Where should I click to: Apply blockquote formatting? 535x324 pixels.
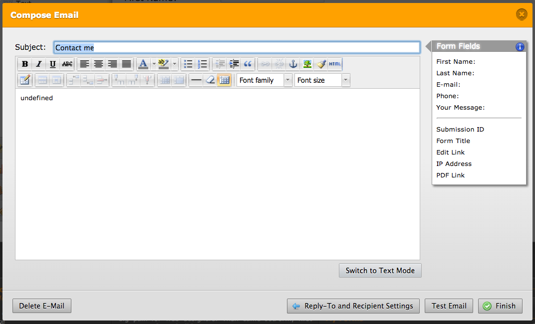[x=248, y=64]
